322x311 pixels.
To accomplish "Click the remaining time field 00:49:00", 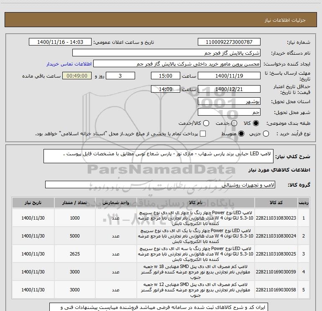I will [77, 76].
